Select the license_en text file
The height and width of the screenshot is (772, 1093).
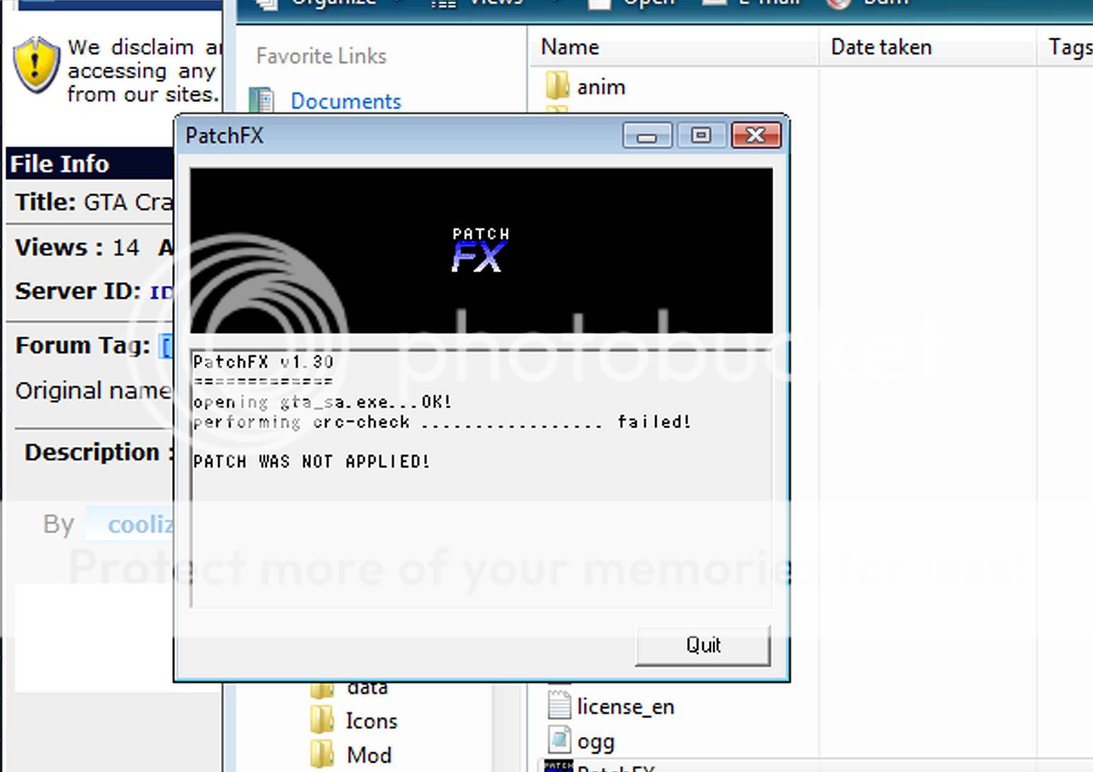pyautogui.click(x=624, y=707)
